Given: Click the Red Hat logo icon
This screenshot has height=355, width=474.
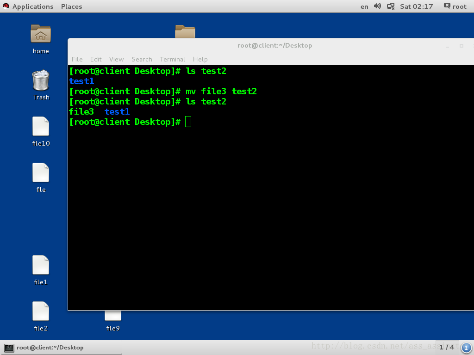Looking at the screenshot, I should [x=6, y=6].
